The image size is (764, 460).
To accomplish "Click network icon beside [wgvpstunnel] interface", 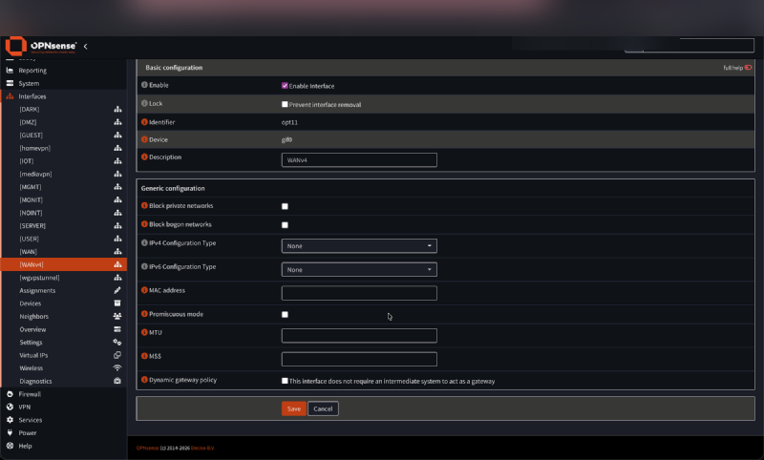I will coord(117,278).
